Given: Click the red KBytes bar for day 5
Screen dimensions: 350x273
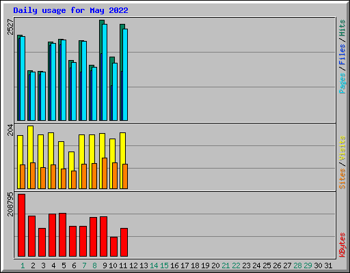Looking at the screenshot, I should point(62,235).
